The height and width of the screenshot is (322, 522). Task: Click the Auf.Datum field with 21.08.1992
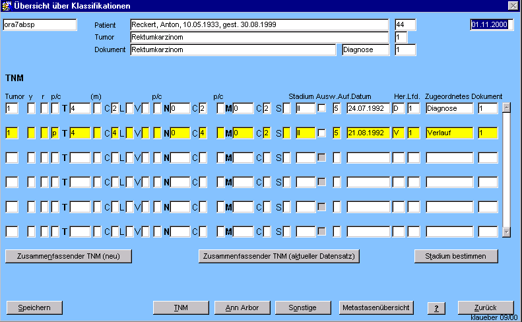tap(368, 133)
